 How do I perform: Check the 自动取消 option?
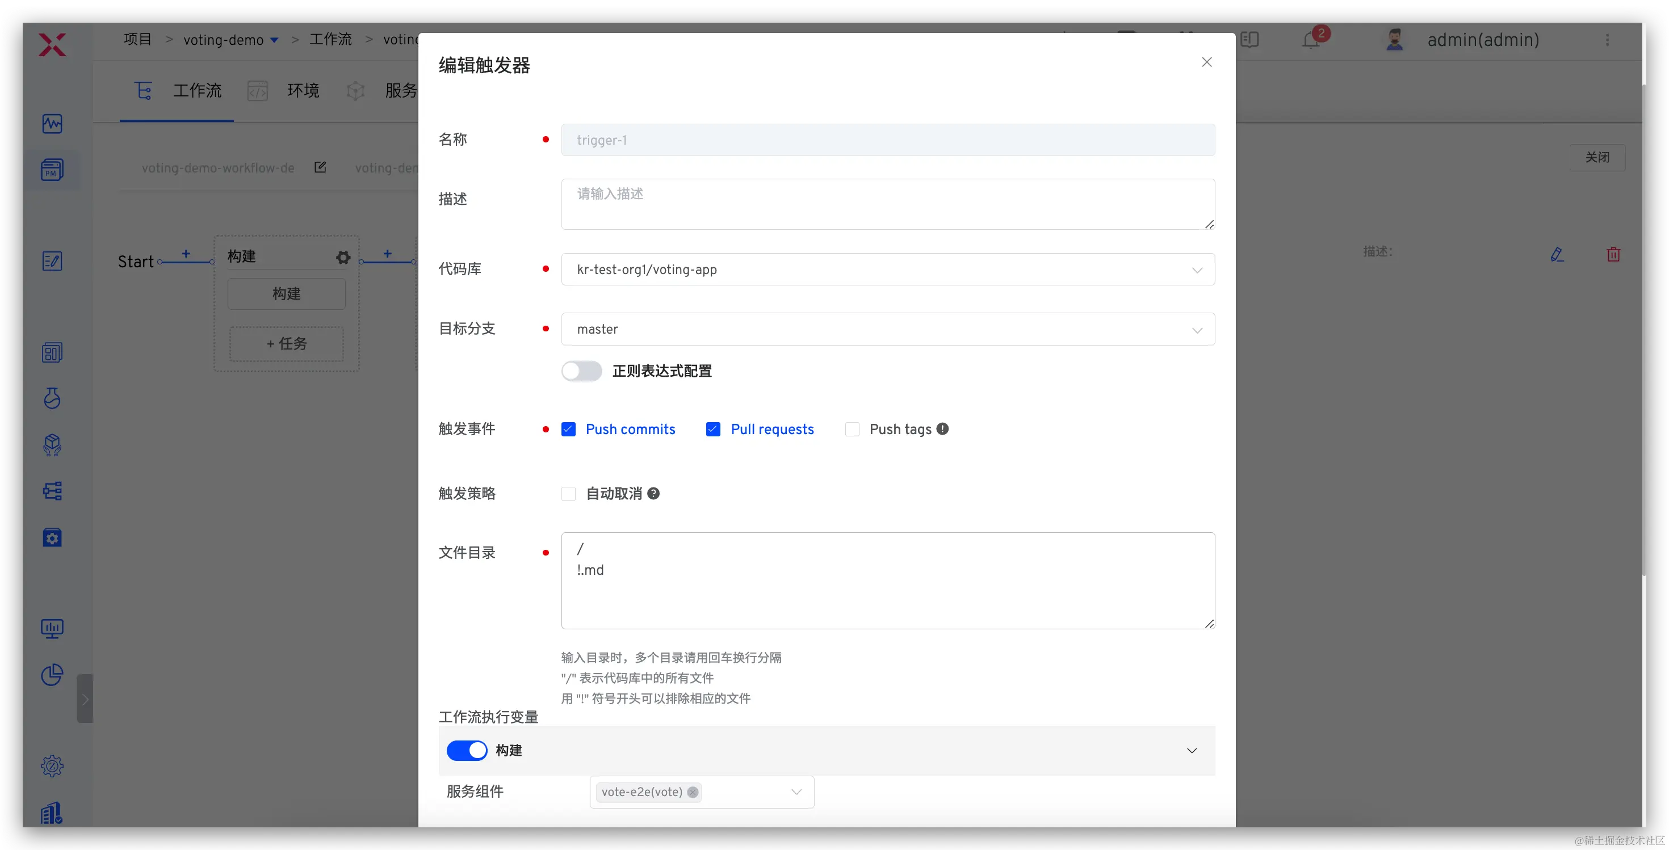[x=568, y=494]
